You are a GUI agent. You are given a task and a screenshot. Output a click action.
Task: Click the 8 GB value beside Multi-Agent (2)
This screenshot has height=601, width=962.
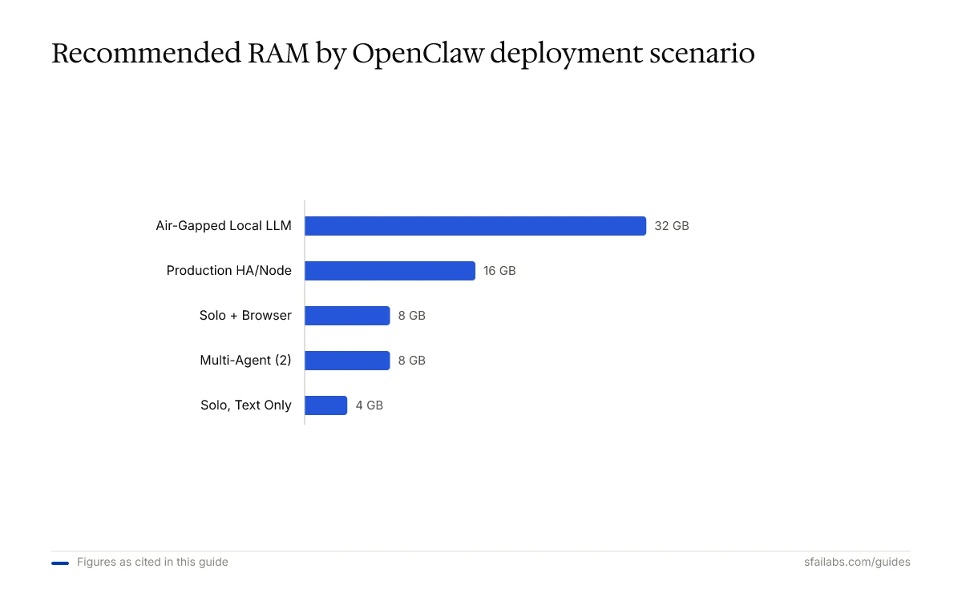point(412,361)
